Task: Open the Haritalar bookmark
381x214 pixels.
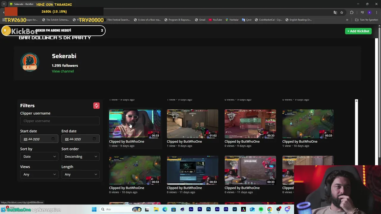Action: click(x=232, y=20)
